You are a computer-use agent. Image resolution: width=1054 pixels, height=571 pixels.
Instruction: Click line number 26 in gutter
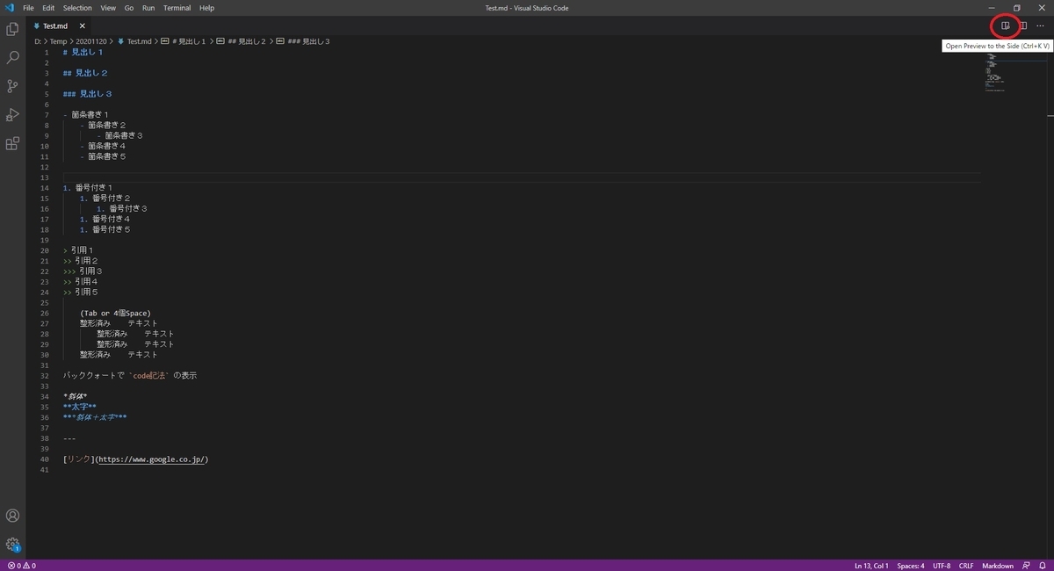[45, 313]
